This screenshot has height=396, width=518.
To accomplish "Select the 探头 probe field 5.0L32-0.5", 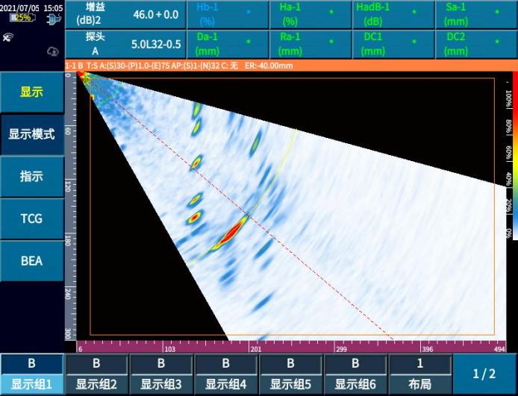I will pyautogui.click(x=124, y=44).
